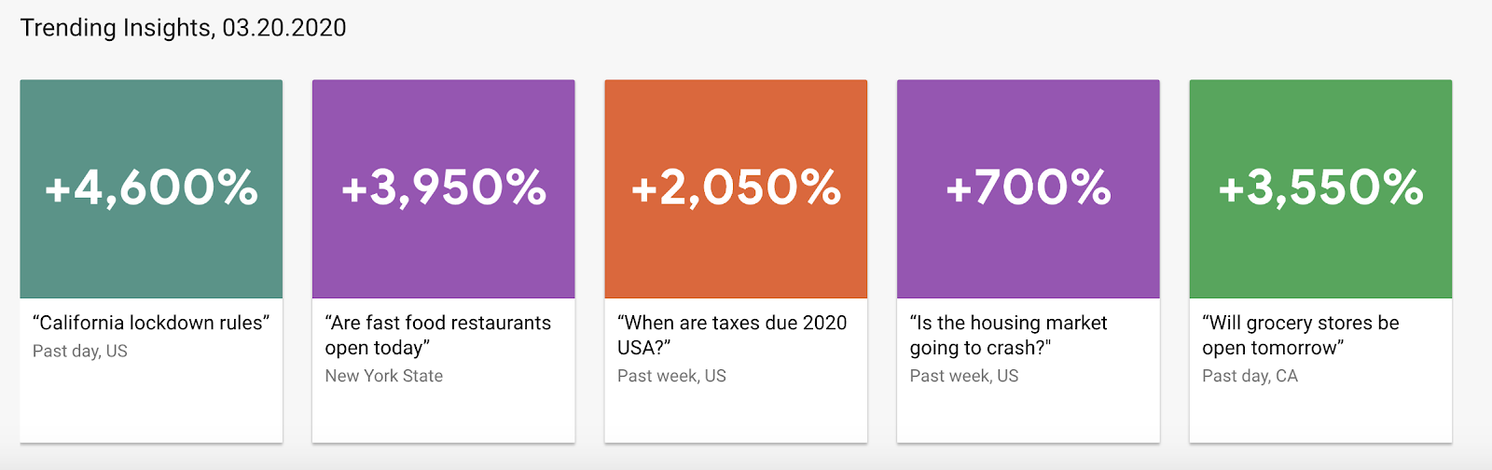Click "Past day, US" under California card
Image resolution: width=1492 pixels, height=470 pixels.
tap(80, 352)
